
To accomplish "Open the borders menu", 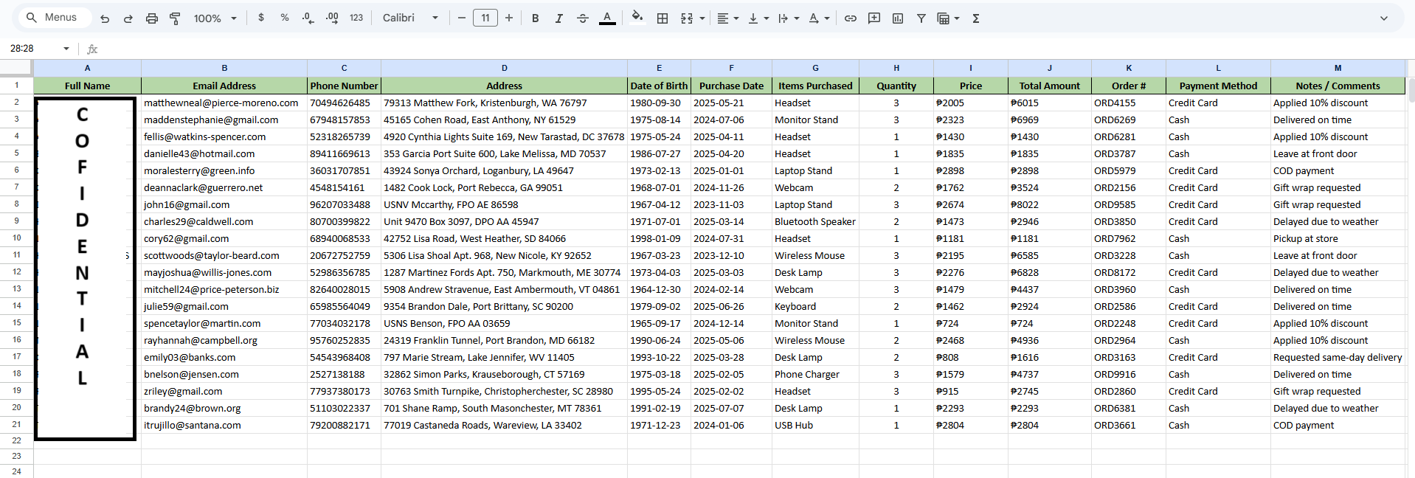I will (x=662, y=18).
